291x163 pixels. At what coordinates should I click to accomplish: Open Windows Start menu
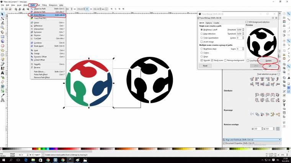click(3, 160)
